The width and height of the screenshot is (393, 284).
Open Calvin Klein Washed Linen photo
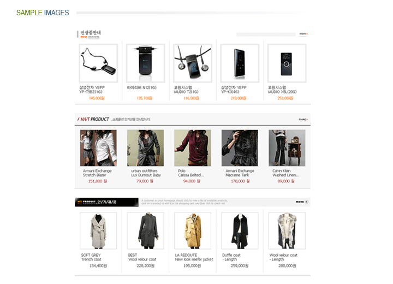coord(287,148)
